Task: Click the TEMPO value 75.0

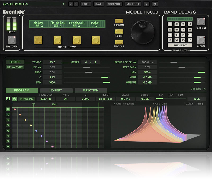Action: coord(52,62)
